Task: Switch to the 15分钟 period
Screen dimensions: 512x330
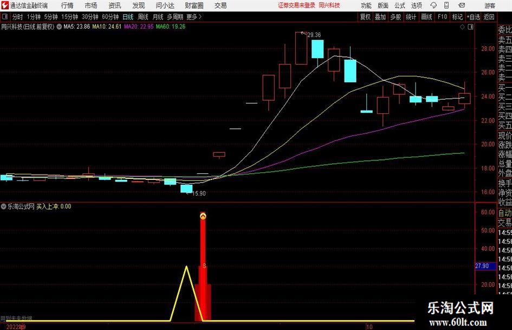Action: tap(69, 17)
